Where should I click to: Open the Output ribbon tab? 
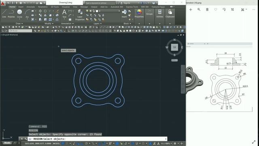coord(94,7)
